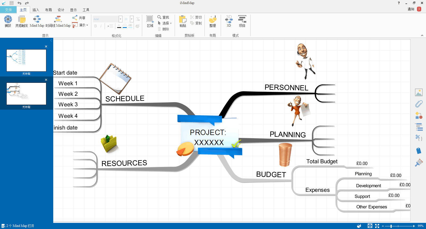Click the save icon in title bar
Image resolution: width=426 pixels, height=229 pixels.
11,3
